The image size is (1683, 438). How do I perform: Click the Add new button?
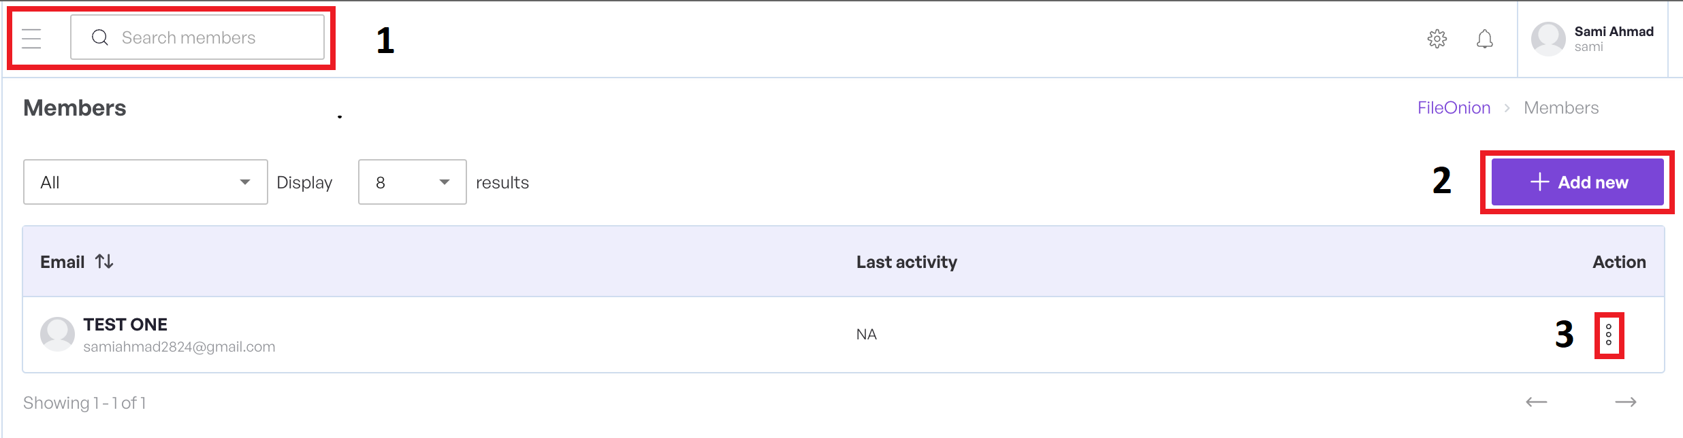1577,182
